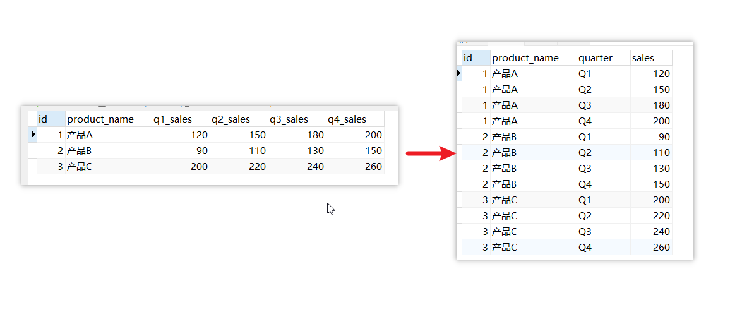Select q2_sales value 150 for 产品A

[x=239, y=135]
